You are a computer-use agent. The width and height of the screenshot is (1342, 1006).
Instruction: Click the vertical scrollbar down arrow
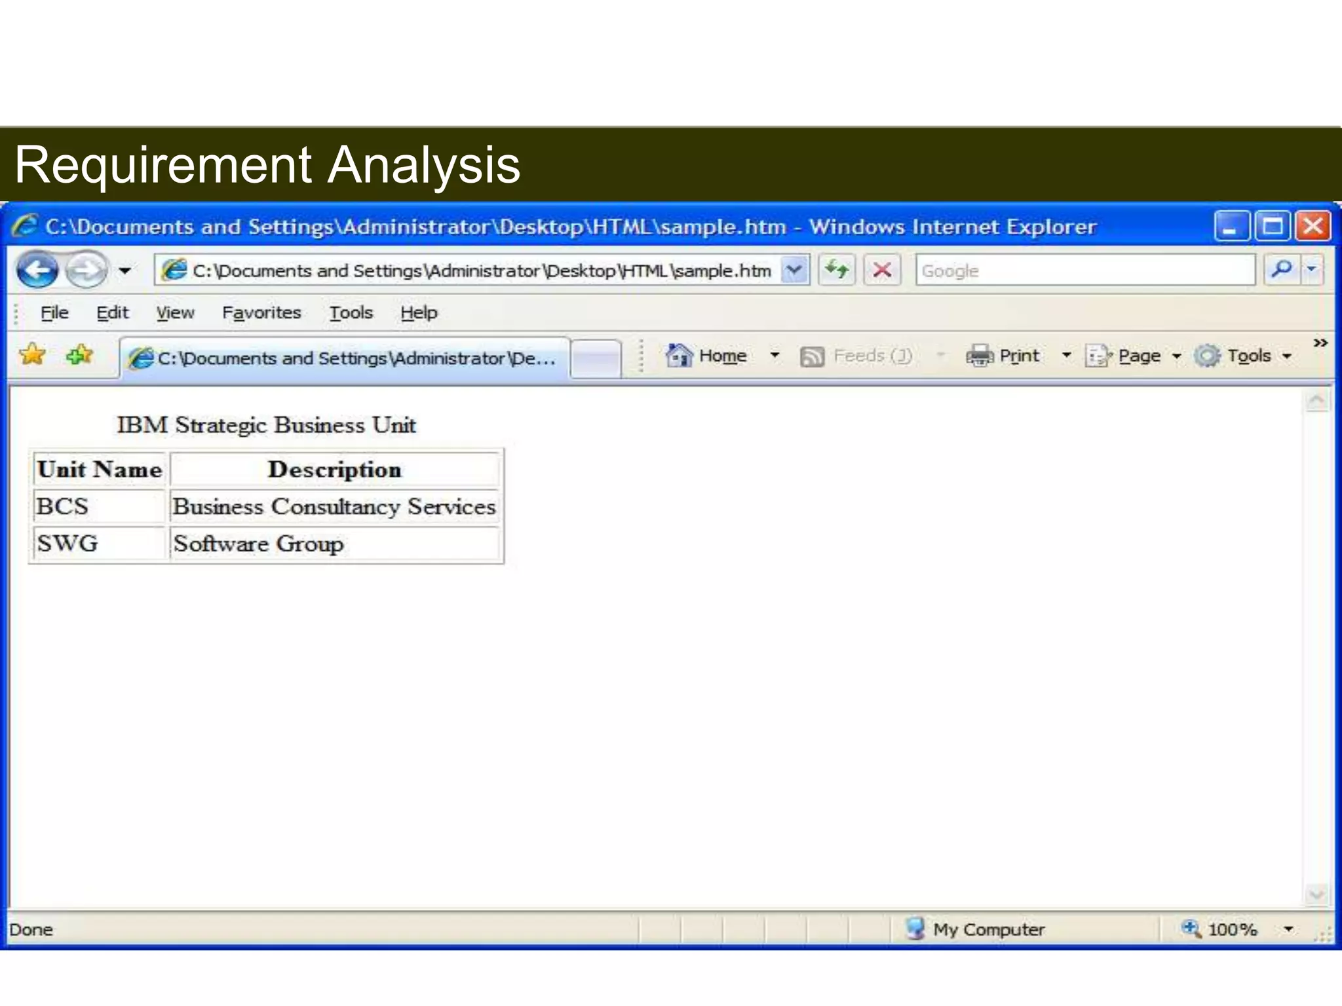[1317, 894]
